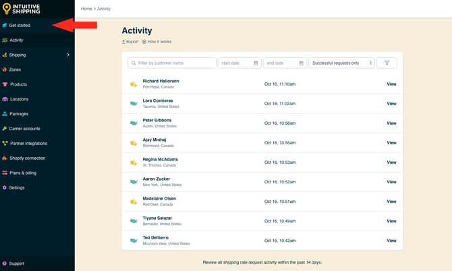Screen dimensions: 452x271
Task: Click the Canada icon for Ajay Minhaj
Action: (x=134, y=143)
